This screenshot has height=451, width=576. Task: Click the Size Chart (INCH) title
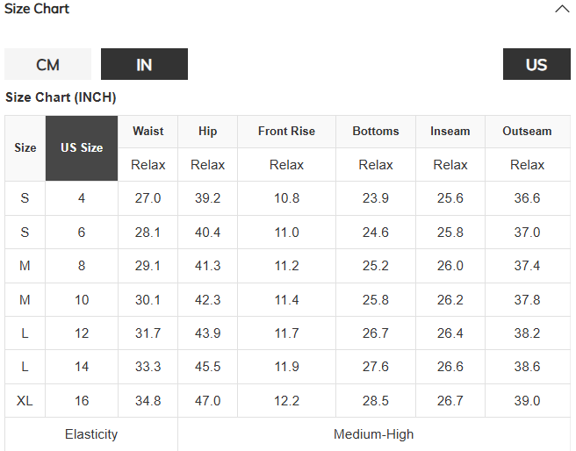[61, 97]
